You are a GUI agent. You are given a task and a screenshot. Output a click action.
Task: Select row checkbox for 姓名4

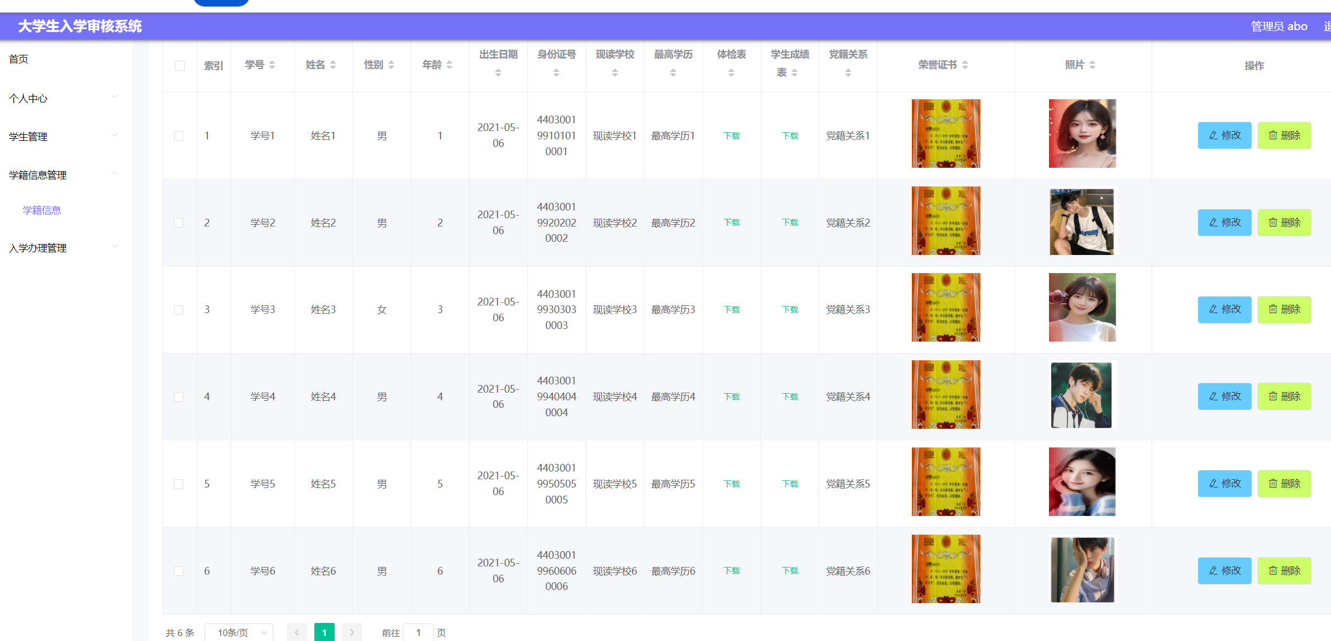tap(179, 396)
